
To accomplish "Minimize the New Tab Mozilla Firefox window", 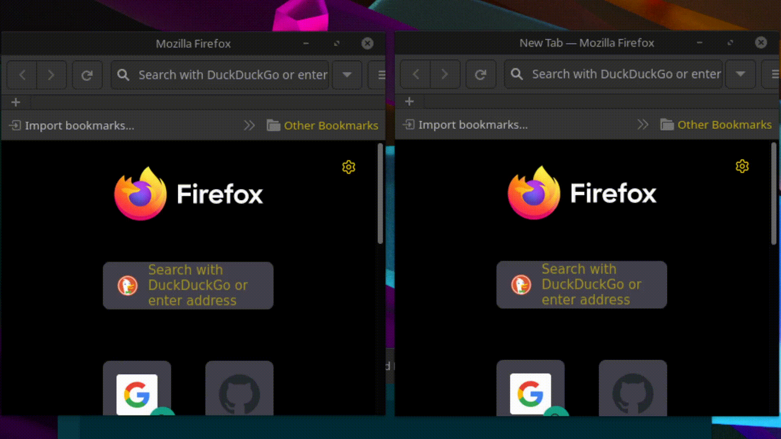I will (x=700, y=43).
